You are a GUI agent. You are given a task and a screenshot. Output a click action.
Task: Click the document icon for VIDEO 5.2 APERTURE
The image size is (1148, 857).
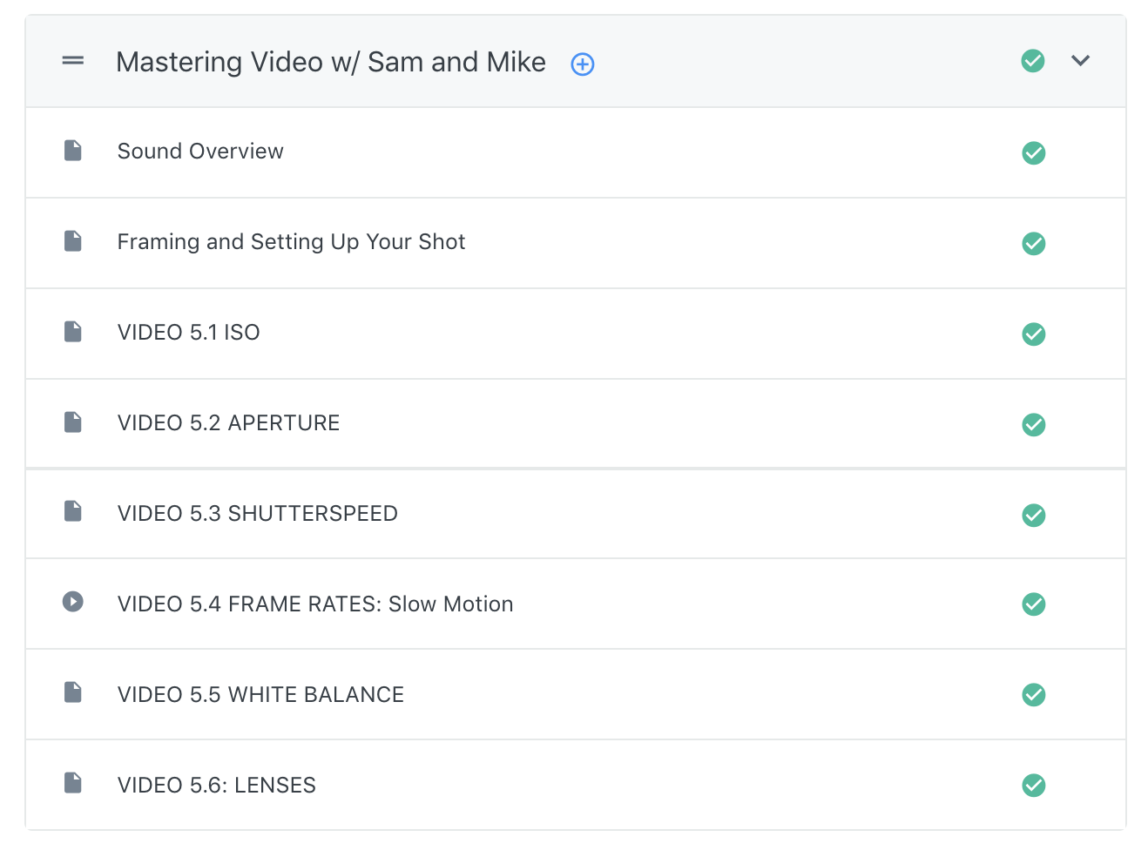click(73, 422)
